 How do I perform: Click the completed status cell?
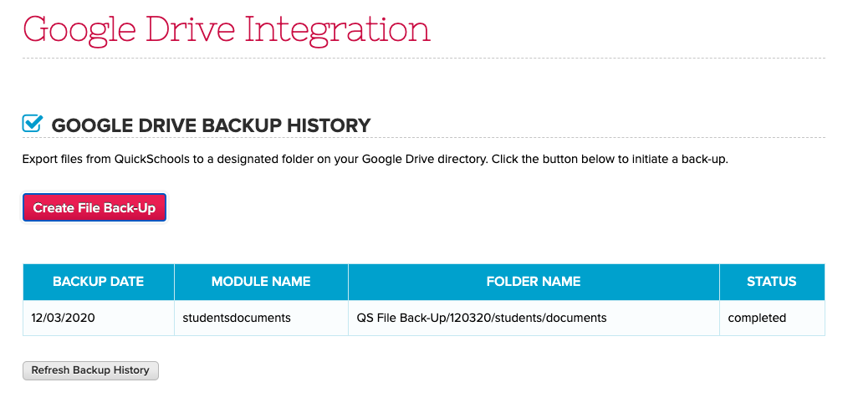[x=772, y=318]
